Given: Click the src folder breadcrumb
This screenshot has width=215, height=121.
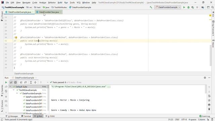Looking at the screenshot, I should click(29, 7).
